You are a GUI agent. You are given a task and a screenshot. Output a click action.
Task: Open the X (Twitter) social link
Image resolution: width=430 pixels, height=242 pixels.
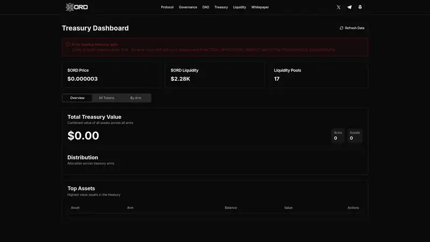[x=339, y=7]
